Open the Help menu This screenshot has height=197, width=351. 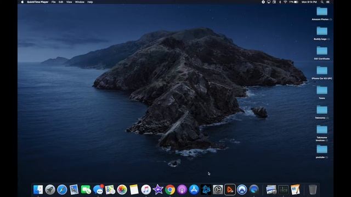point(90,2)
